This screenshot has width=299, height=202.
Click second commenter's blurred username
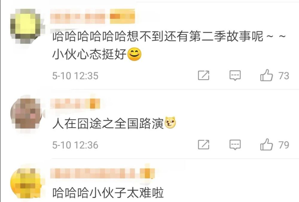coord(69,104)
